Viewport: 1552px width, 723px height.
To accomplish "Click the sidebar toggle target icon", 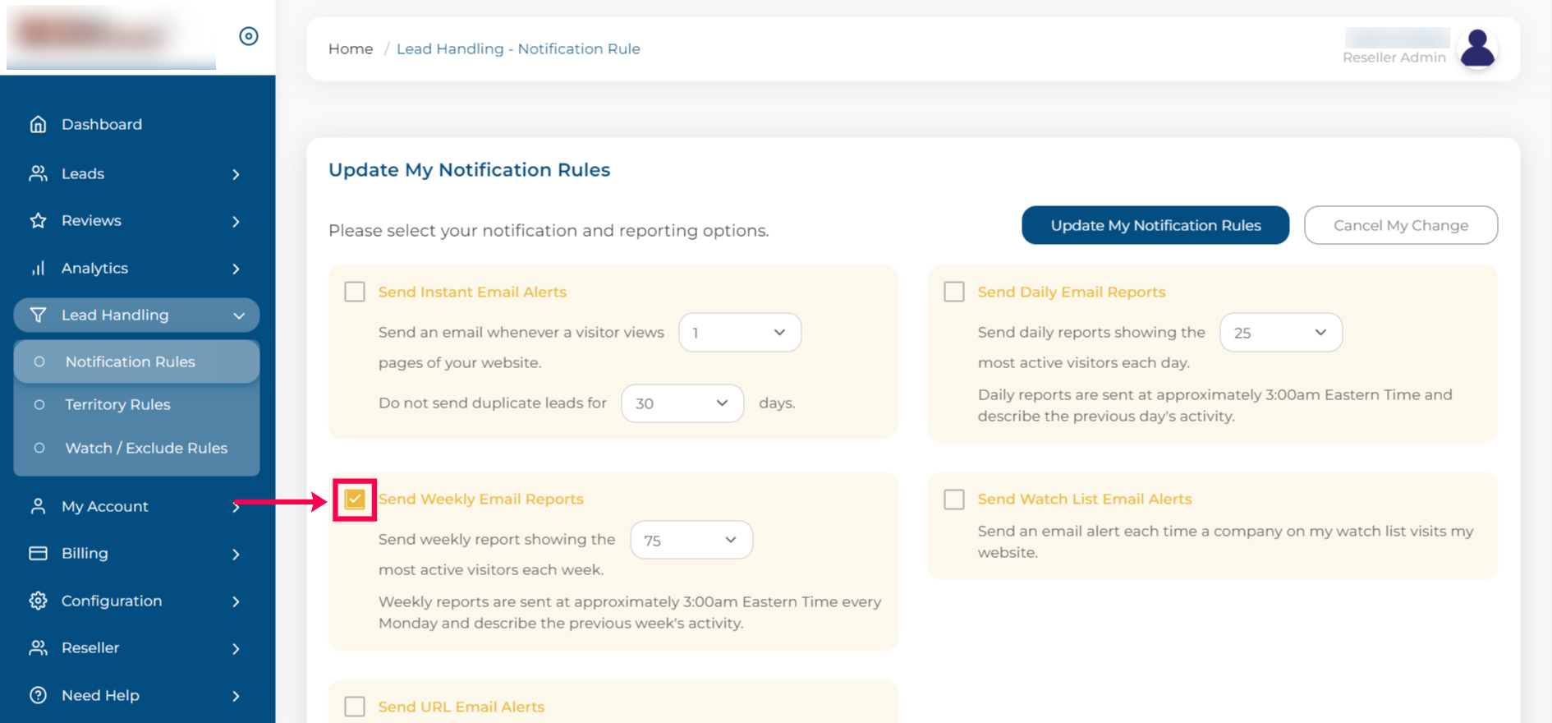I will point(249,36).
